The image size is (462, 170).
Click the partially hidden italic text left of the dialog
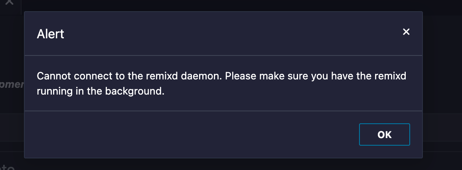12,84
